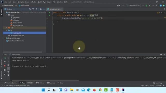This screenshot has width=166, height=93.
Task: Click the warning indicator in editor corner
Action: tap(158, 13)
